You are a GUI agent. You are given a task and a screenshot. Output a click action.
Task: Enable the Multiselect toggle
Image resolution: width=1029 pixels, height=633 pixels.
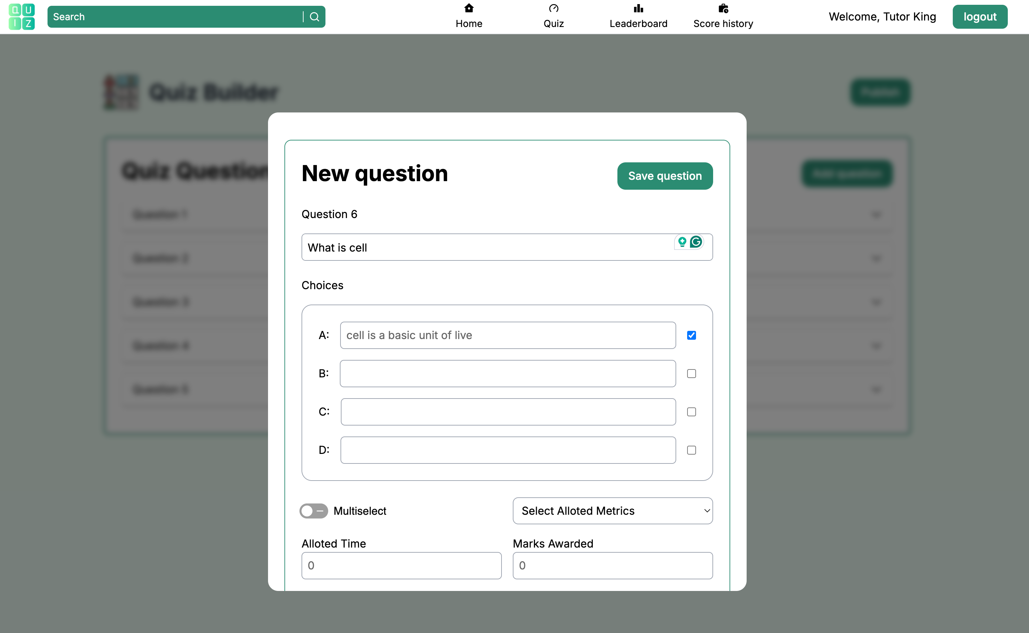(x=313, y=511)
